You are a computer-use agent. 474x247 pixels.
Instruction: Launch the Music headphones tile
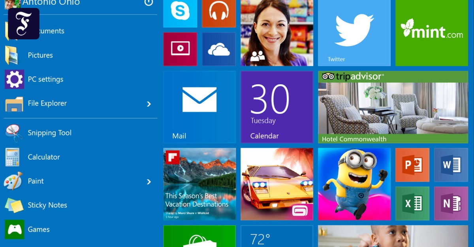(x=219, y=13)
